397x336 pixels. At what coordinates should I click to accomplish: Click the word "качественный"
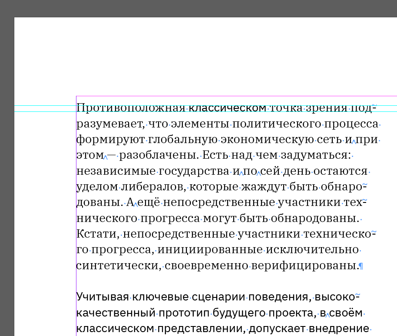116,313
